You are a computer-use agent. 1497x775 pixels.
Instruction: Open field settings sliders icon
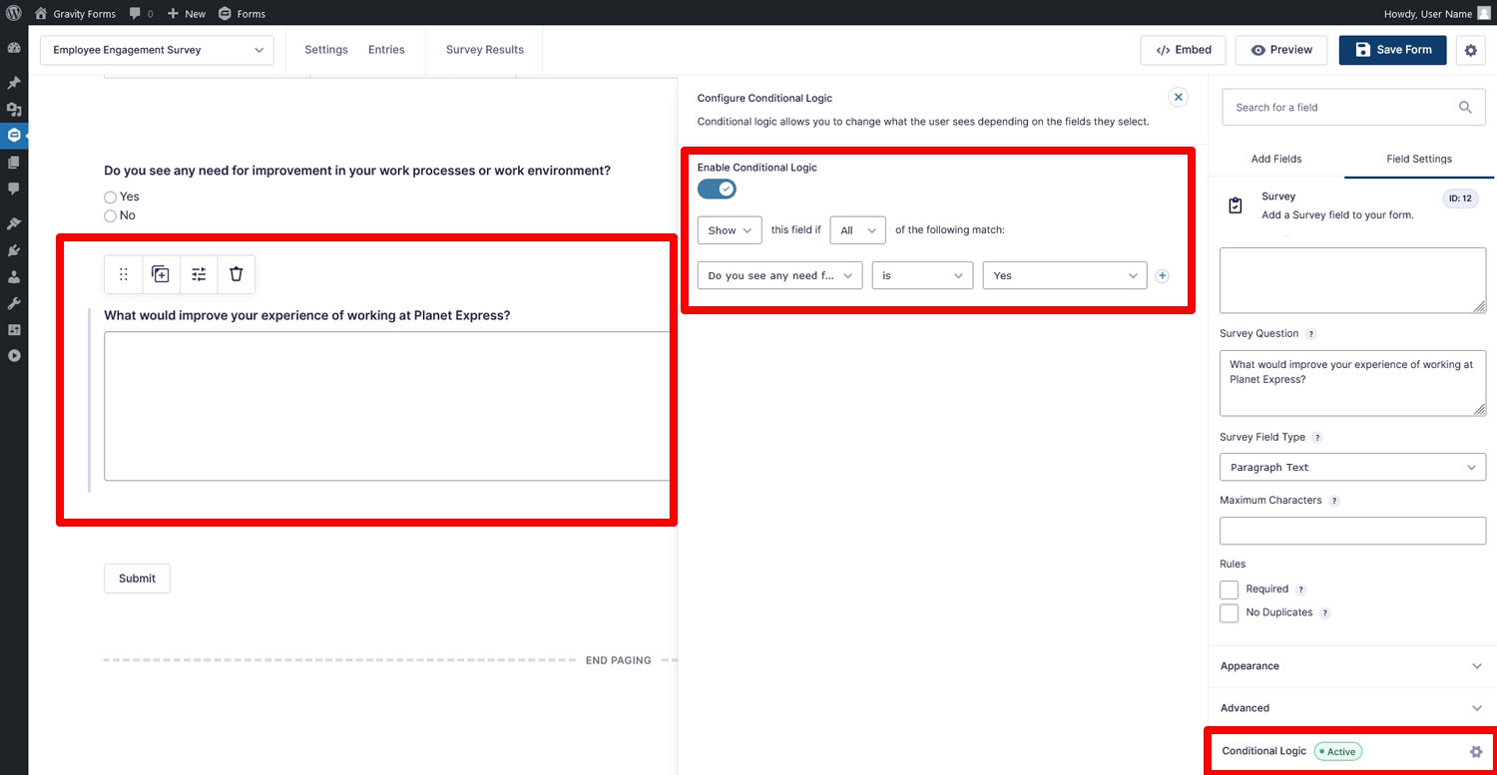click(199, 274)
